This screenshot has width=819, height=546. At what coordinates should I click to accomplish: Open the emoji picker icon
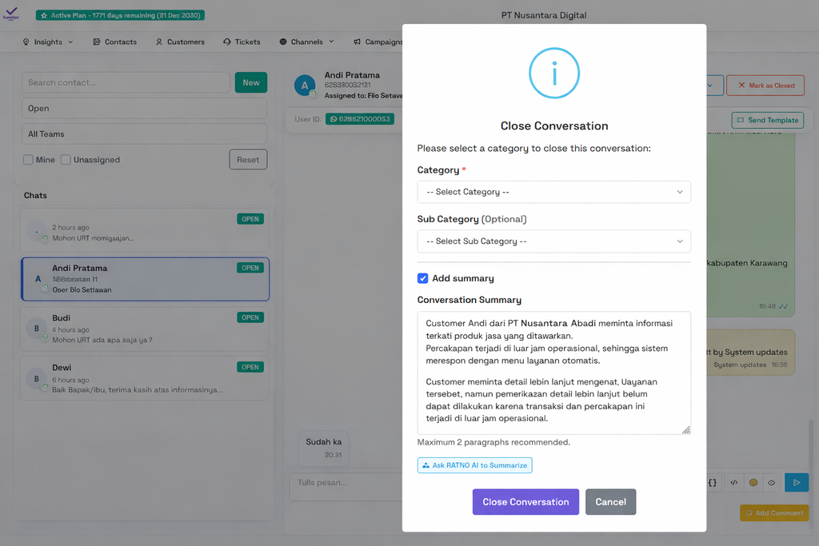click(753, 482)
